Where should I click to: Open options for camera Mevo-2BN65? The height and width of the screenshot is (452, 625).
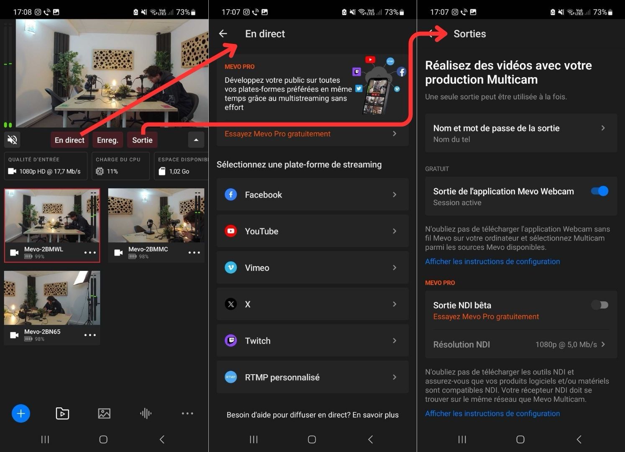coord(90,335)
